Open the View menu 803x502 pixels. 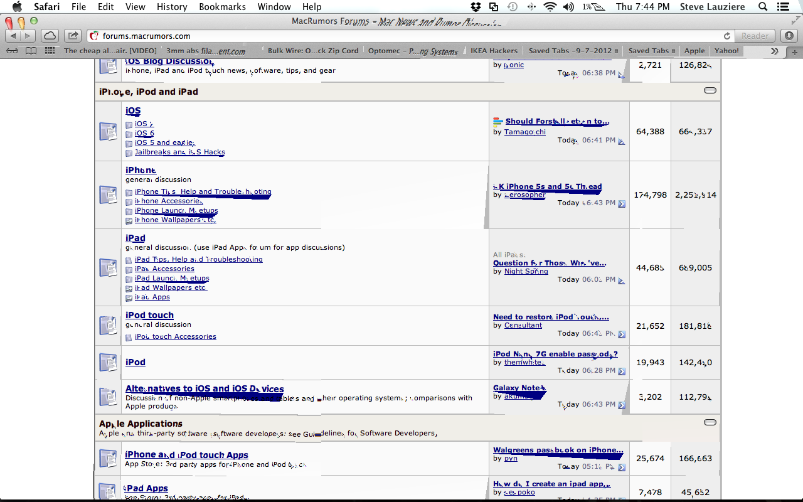point(136,7)
